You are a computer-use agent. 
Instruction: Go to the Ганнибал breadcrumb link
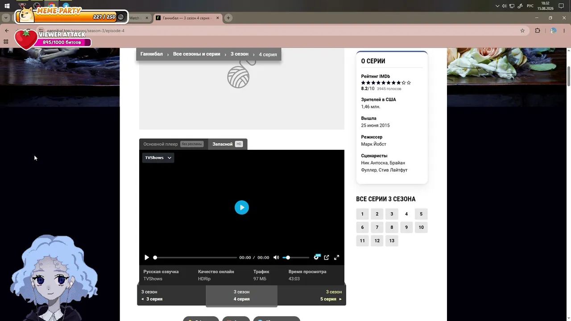[152, 54]
